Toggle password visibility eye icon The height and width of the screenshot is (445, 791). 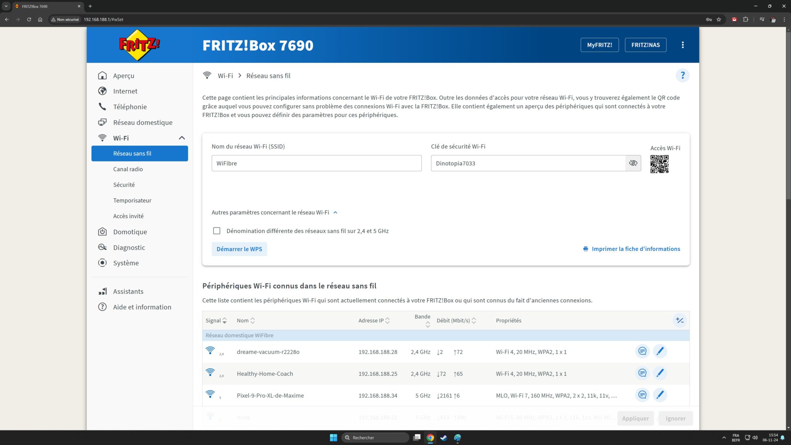[633, 163]
